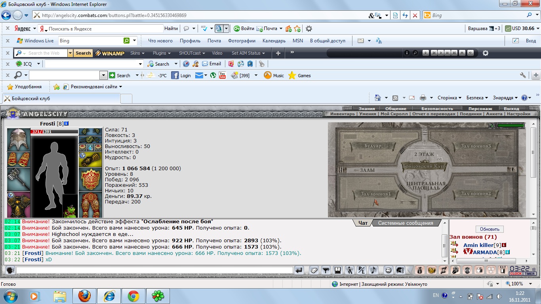Viewport: 541px width, 304px height.
Task: Click the equipped helmet item slot
Action: pos(19,139)
